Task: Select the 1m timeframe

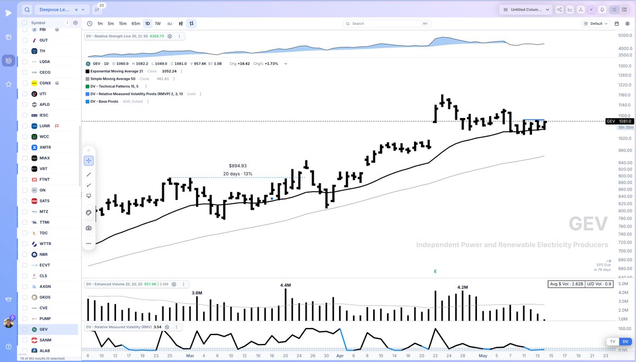Action: pyautogui.click(x=100, y=23)
